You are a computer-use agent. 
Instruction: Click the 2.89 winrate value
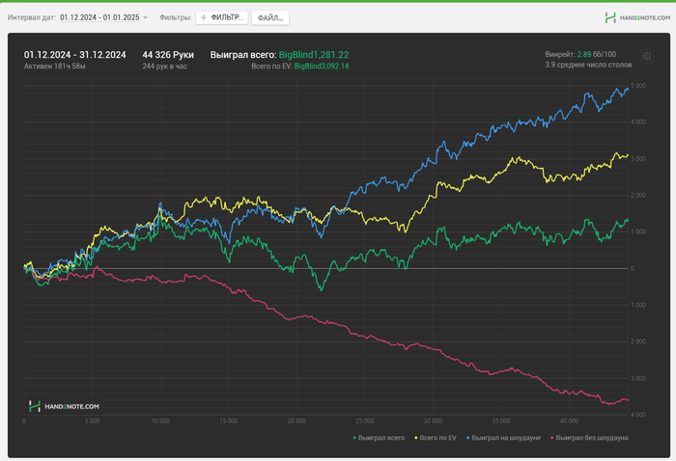pyautogui.click(x=584, y=54)
